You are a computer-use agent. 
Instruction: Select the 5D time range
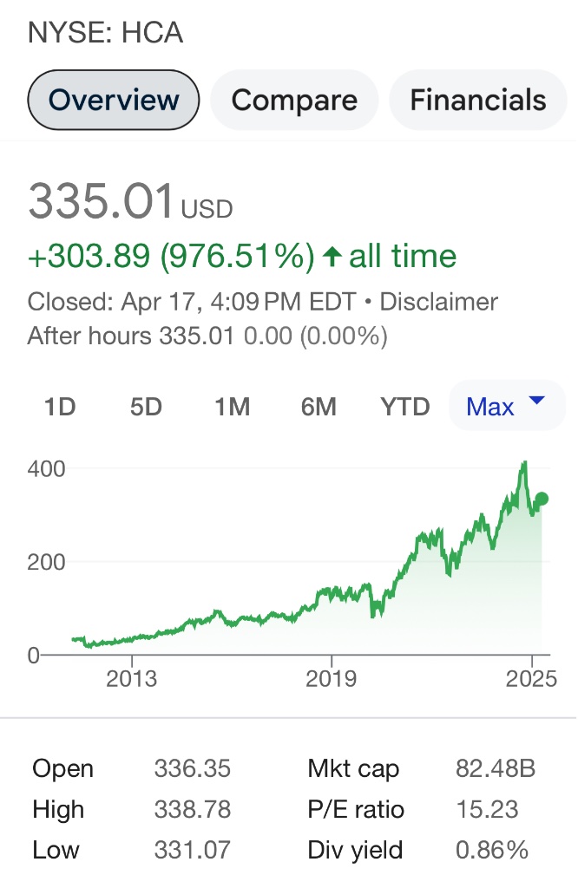(146, 406)
